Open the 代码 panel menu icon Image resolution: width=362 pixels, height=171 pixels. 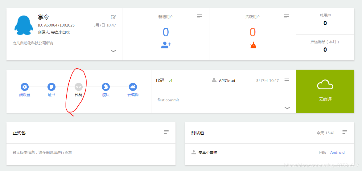[287, 80]
